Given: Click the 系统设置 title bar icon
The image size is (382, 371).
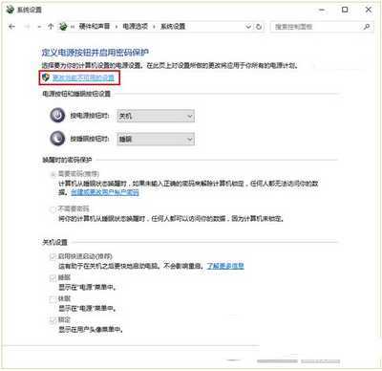Looking at the screenshot, I should 11,10.
